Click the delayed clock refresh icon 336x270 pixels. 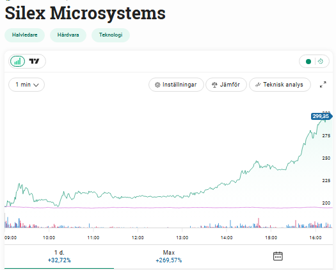(x=321, y=62)
